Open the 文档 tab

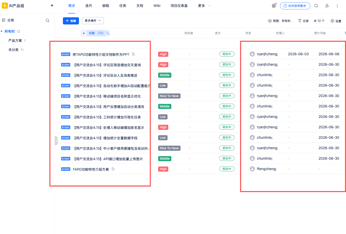tap(140, 6)
